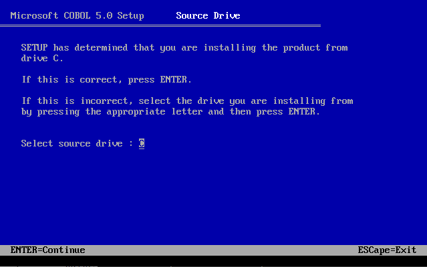Click the line 'by pressing the appropriate letter'
Viewport: 427px width, 267px height.
[x=170, y=112]
